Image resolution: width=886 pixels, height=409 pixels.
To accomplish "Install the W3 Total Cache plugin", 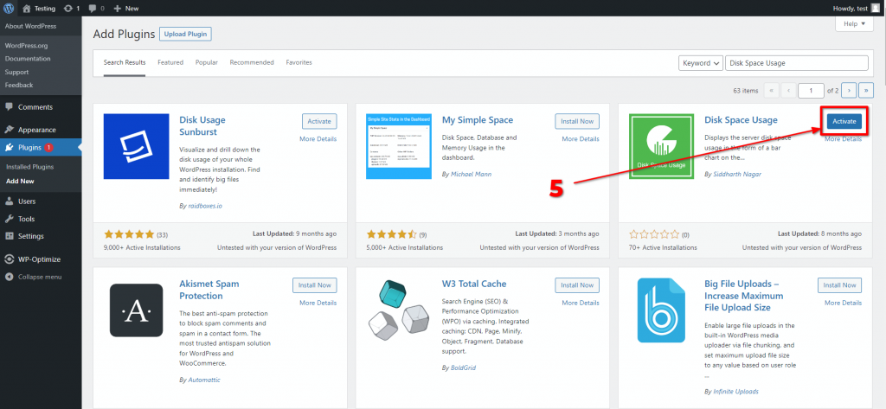I will [577, 285].
